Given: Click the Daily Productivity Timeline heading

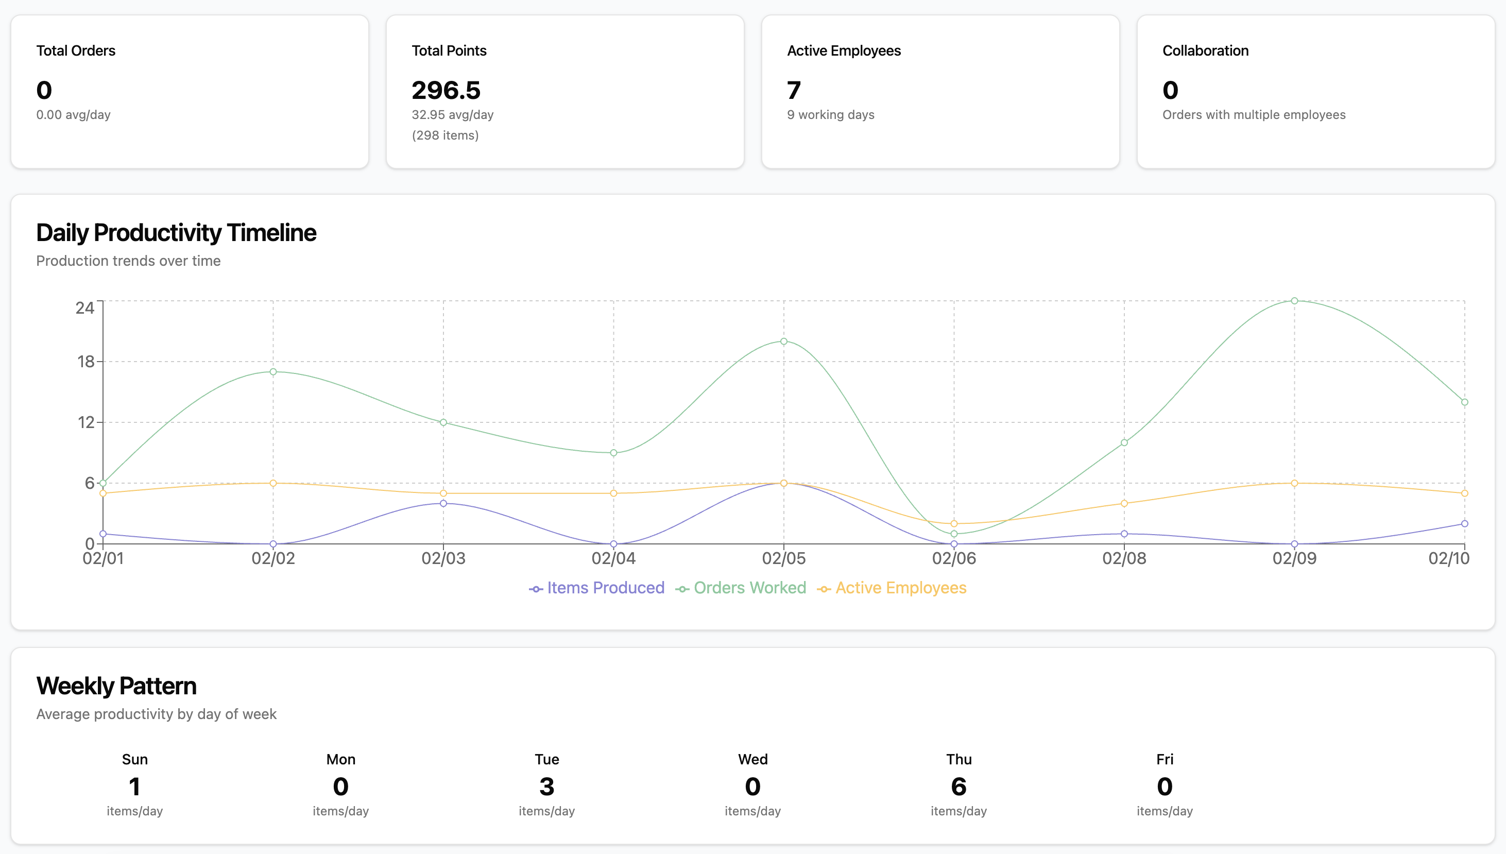Looking at the screenshot, I should (x=177, y=232).
